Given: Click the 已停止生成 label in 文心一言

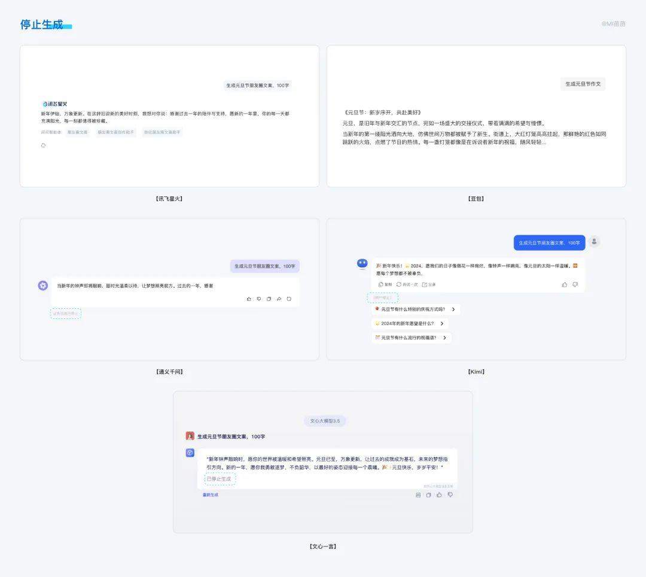Looking at the screenshot, I should (x=220, y=479).
